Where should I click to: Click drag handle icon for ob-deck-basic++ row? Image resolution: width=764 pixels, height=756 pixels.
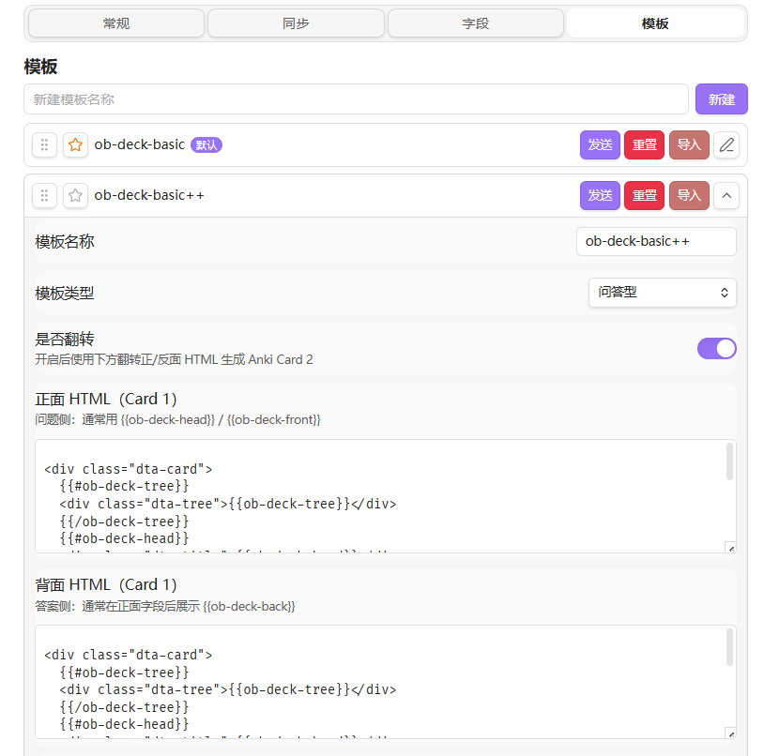coord(44,196)
